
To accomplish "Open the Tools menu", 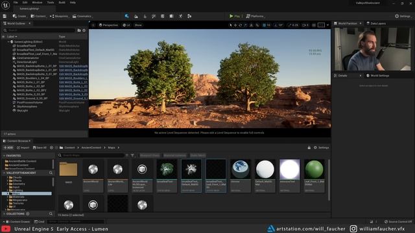I will pyautogui.click(x=51, y=3).
